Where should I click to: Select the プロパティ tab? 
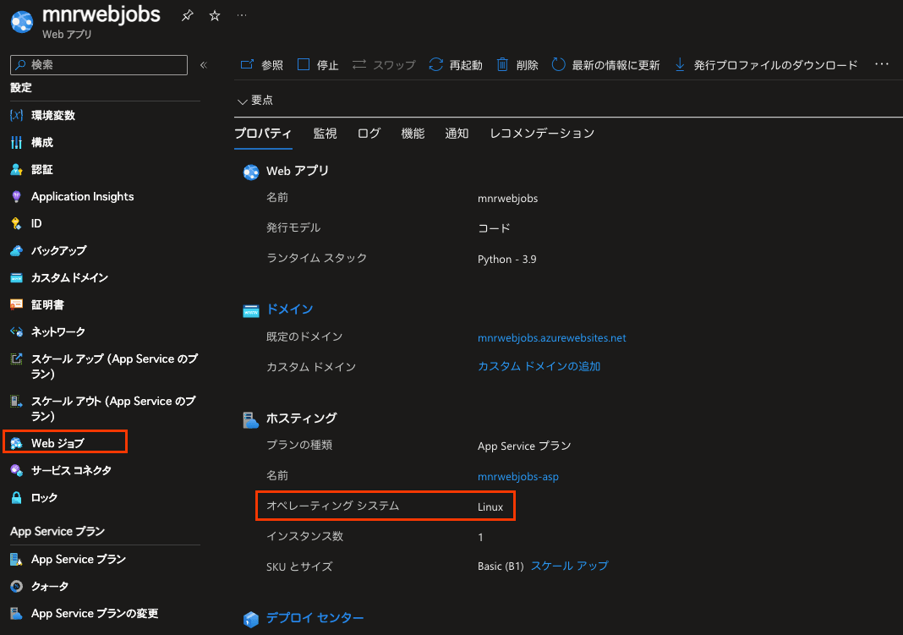coord(263,134)
